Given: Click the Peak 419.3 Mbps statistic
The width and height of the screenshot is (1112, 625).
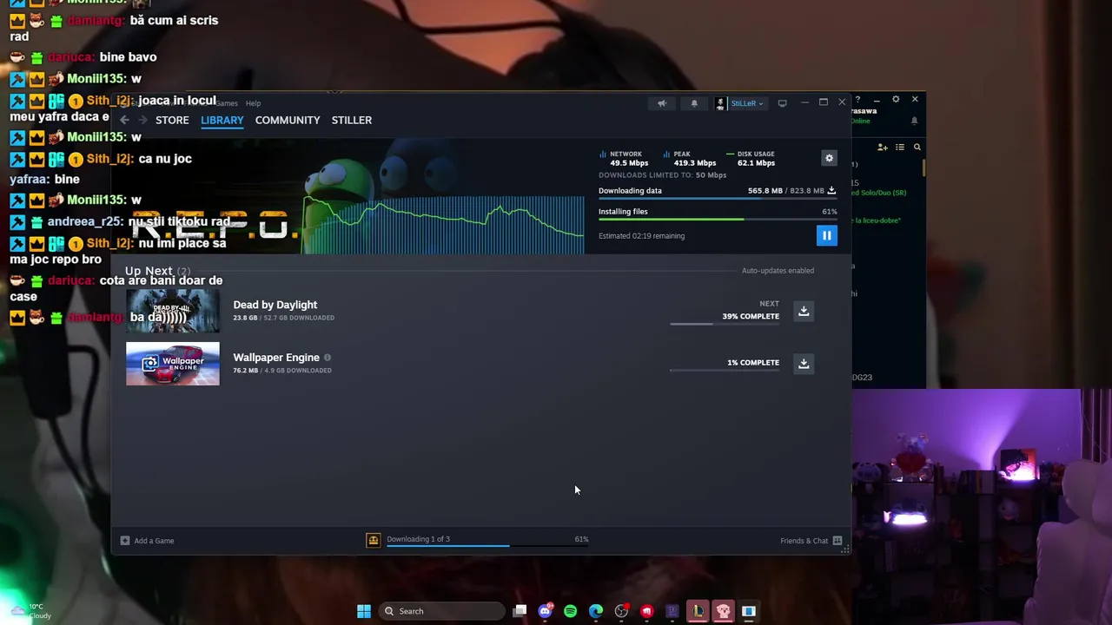Looking at the screenshot, I should point(690,159).
